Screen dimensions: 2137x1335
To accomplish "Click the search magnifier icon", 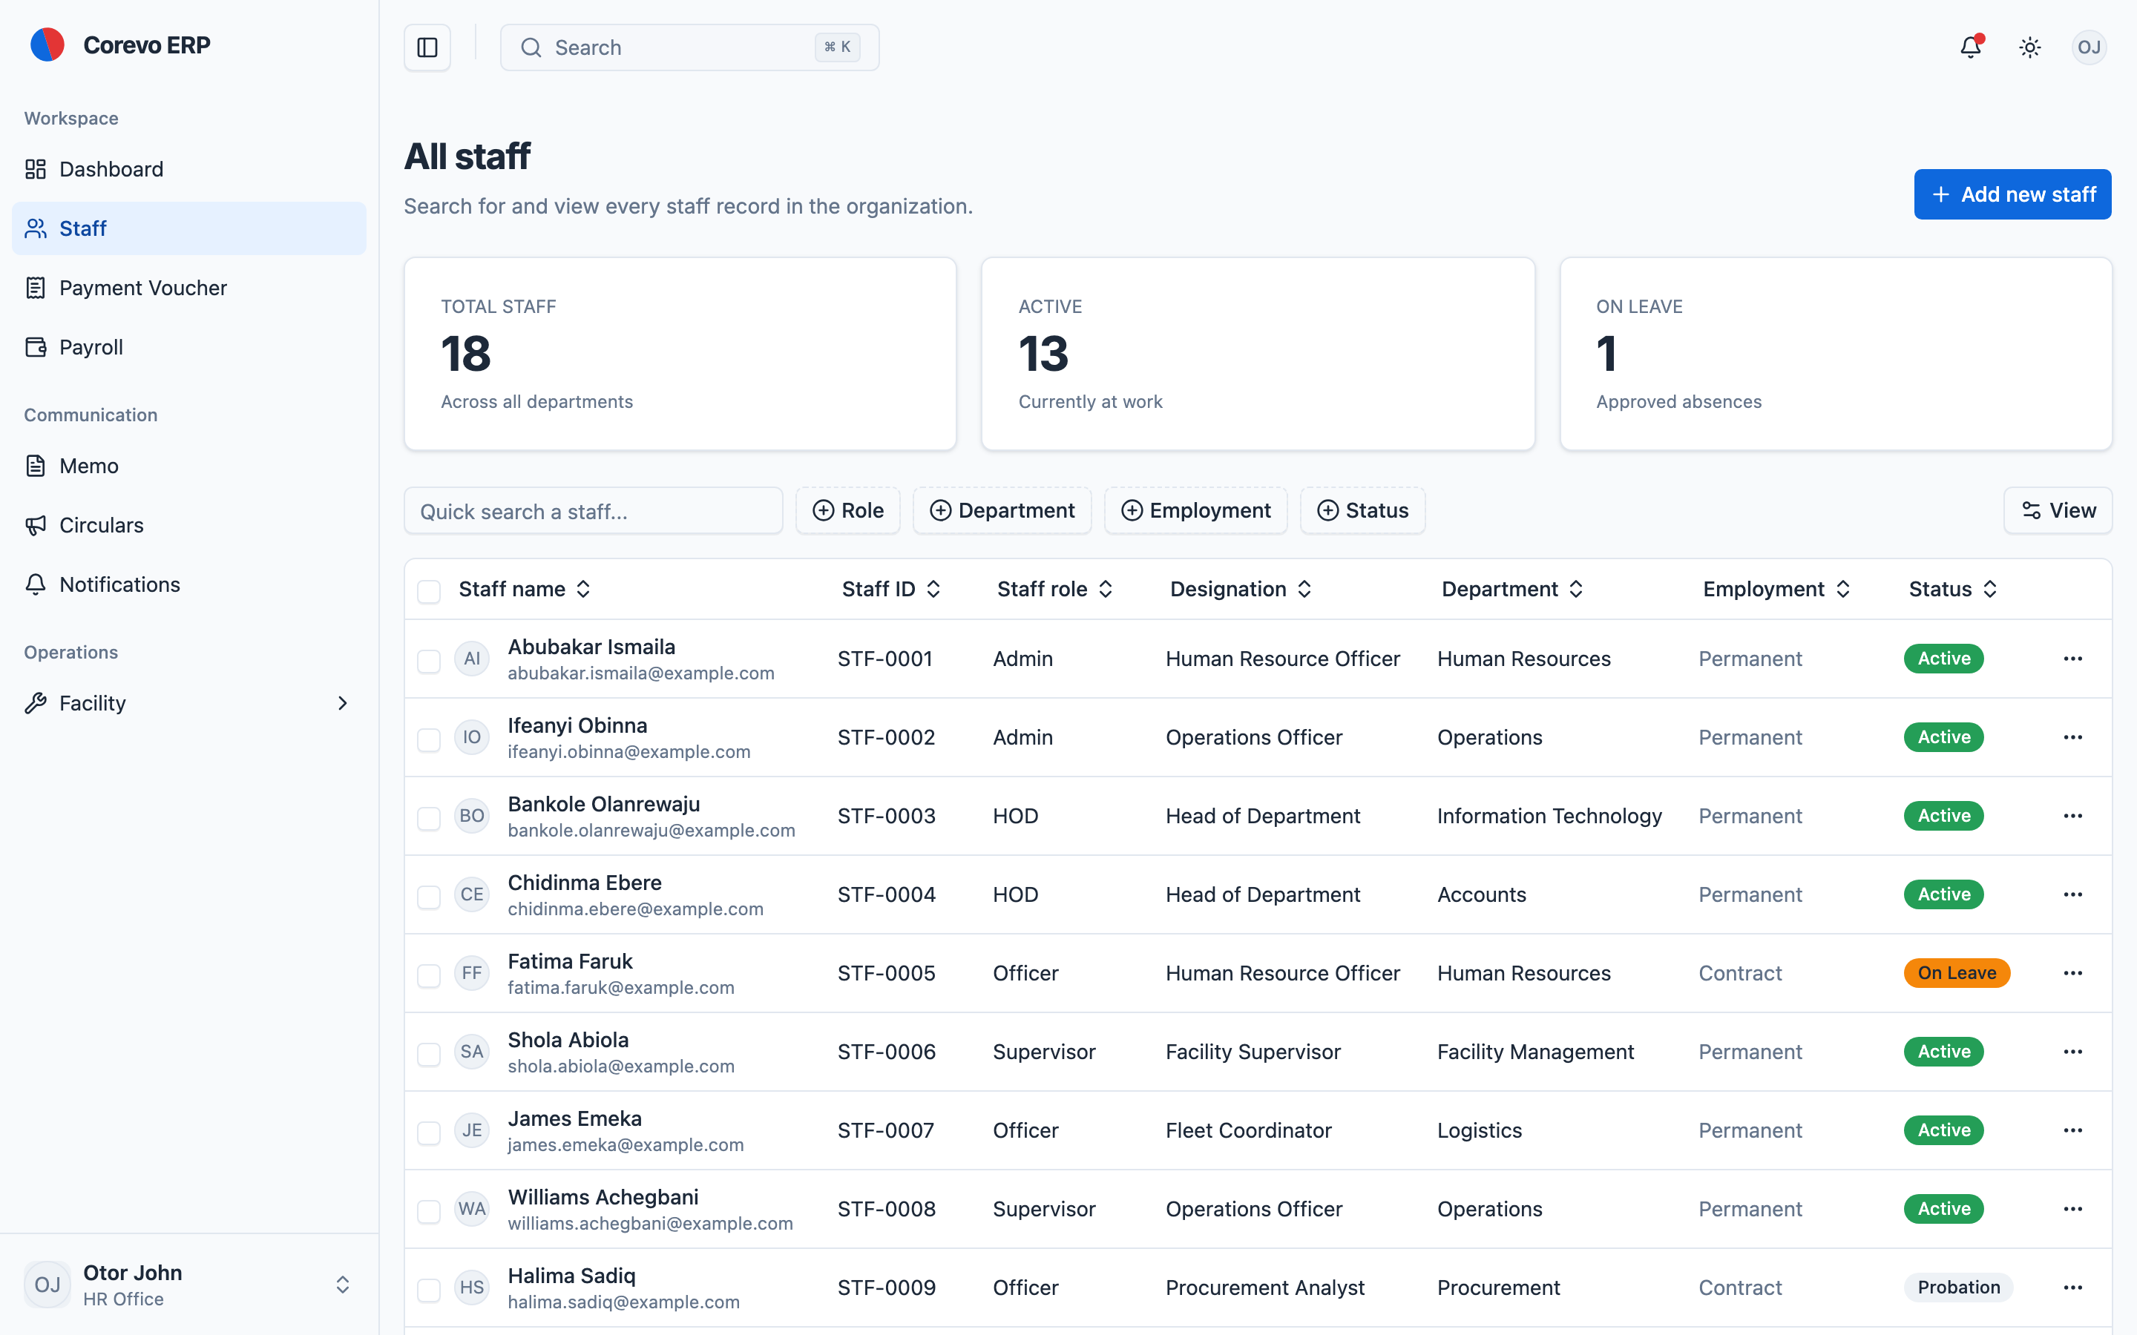I will (531, 47).
